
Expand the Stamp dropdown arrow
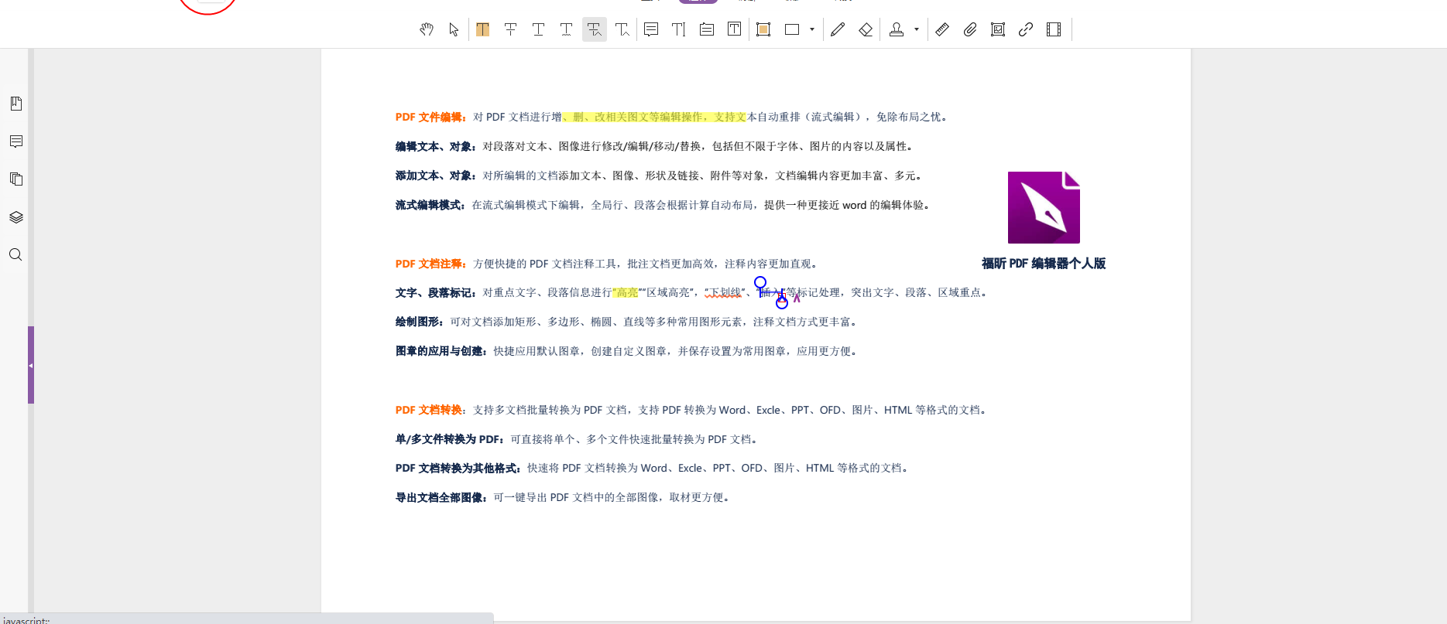(917, 29)
